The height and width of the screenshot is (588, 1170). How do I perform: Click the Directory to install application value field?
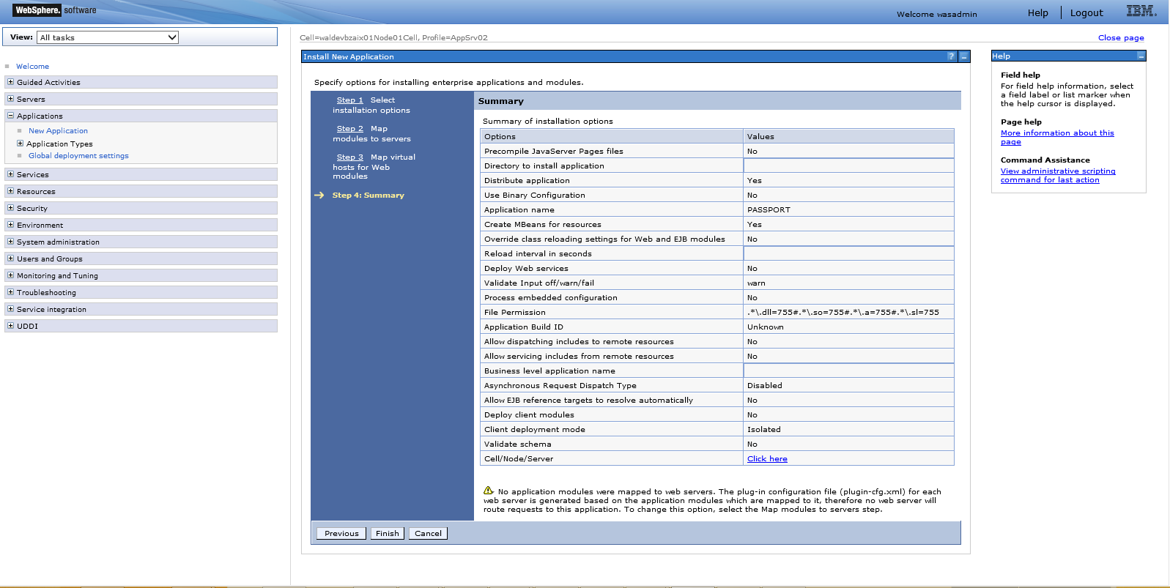[848, 166]
